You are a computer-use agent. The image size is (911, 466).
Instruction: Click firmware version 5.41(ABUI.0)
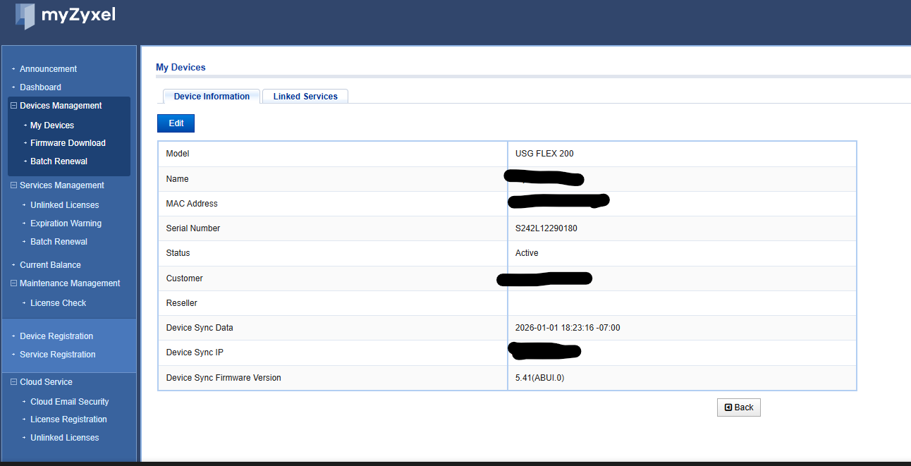click(x=539, y=378)
